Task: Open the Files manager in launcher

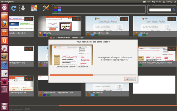Action: pyautogui.click(x=4, y=16)
